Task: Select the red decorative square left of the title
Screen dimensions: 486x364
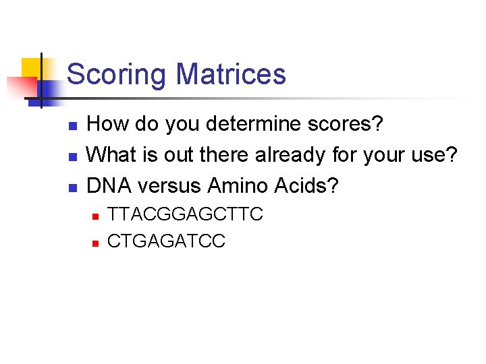Action: (20, 88)
